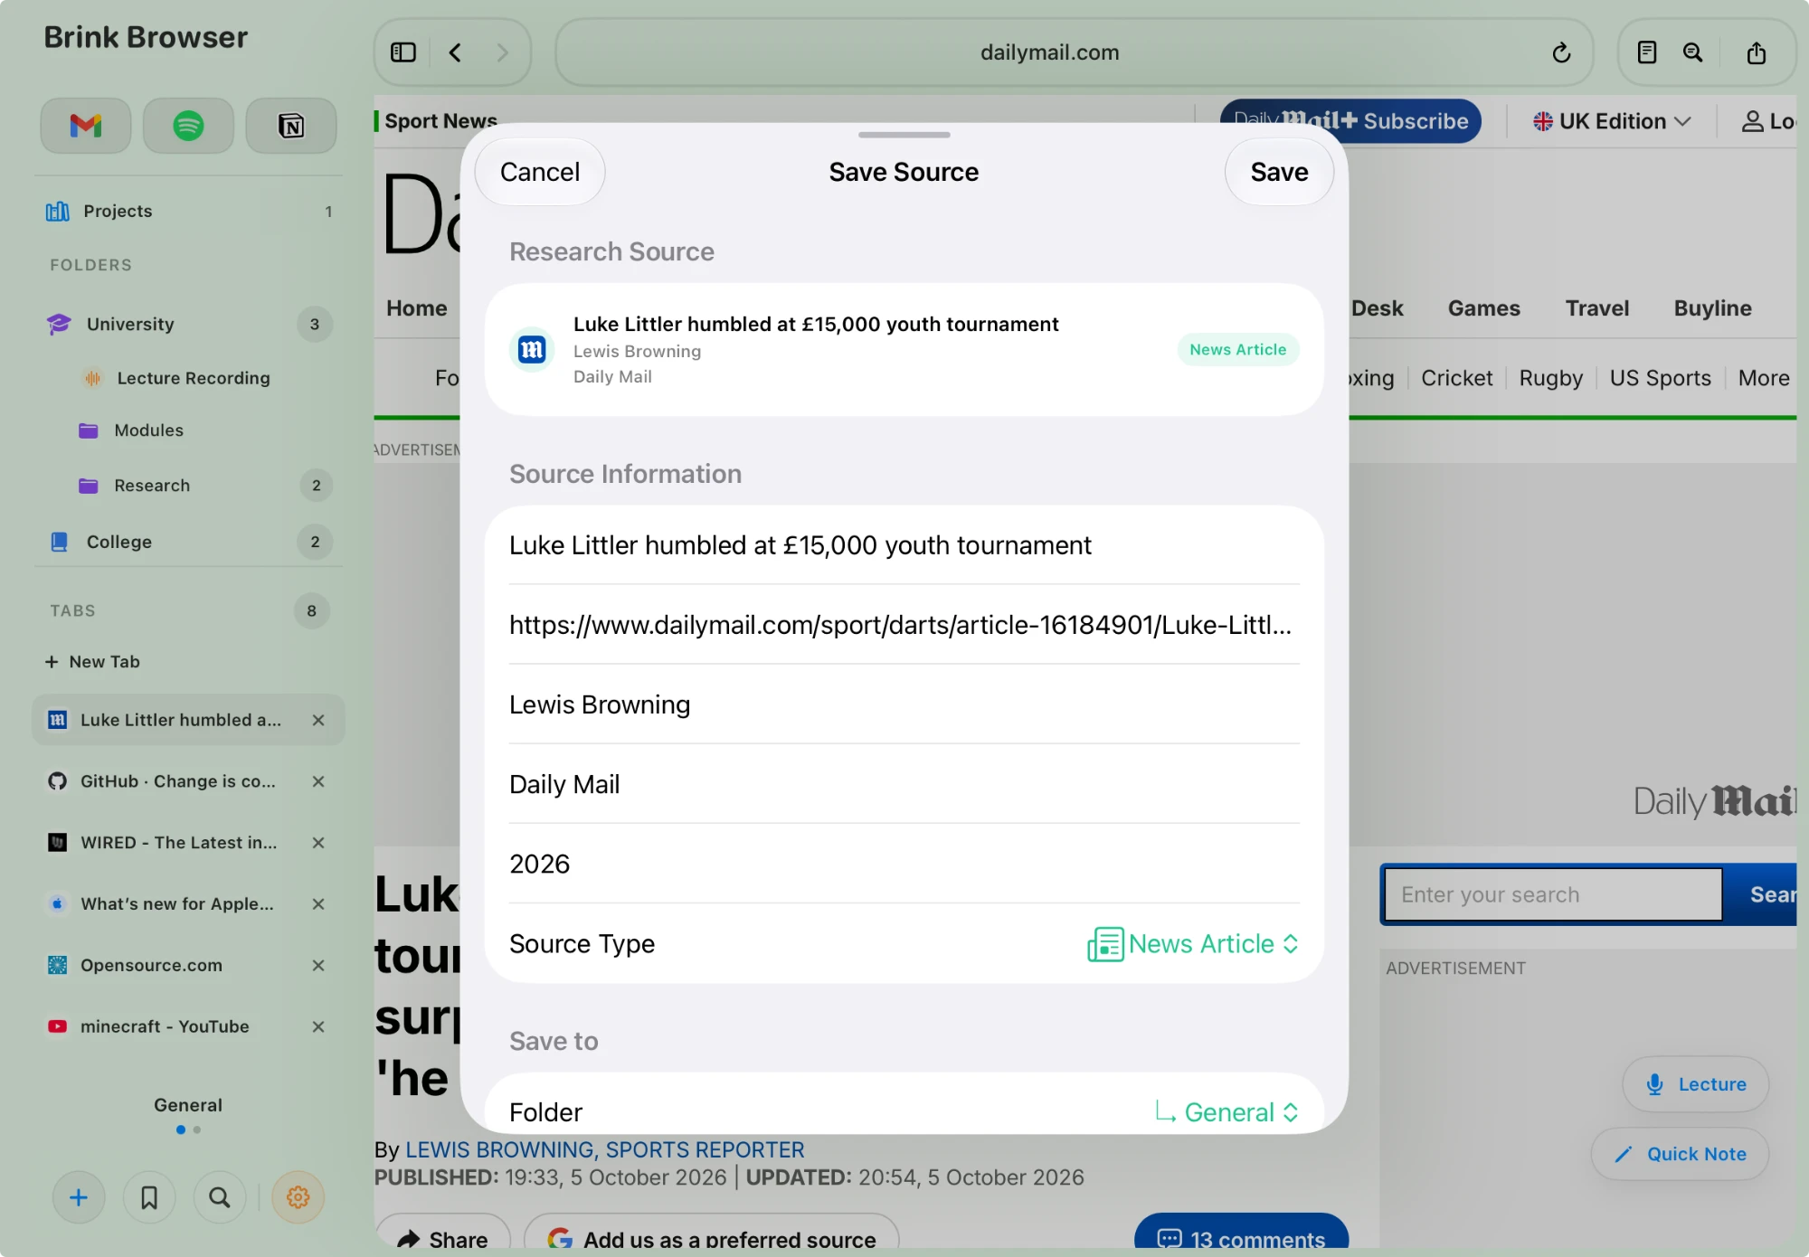This screenshot has height=1257, width=1809.
Task: Open a New Tab
Action: click(x=92, y=662)
